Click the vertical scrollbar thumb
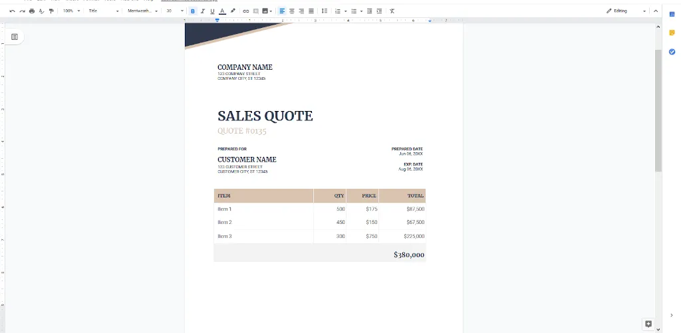681x333 pixels. [x=658, y=110]
